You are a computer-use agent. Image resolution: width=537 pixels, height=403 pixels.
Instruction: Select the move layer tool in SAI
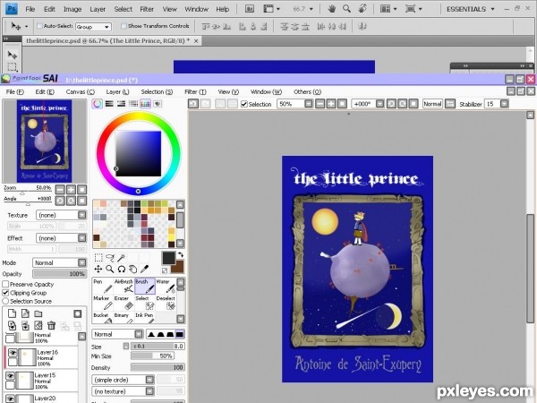pyautogui.click(x=98, y=269)
